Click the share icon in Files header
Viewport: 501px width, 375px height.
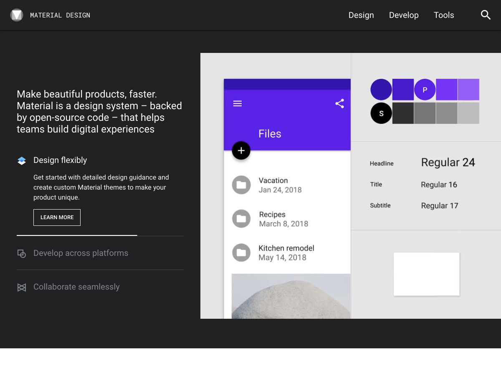tap(339, 104)
